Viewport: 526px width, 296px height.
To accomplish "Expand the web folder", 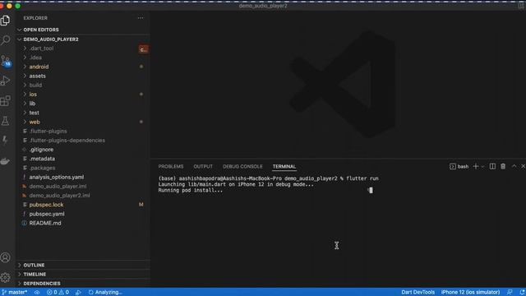I will (x=83, y=123).
